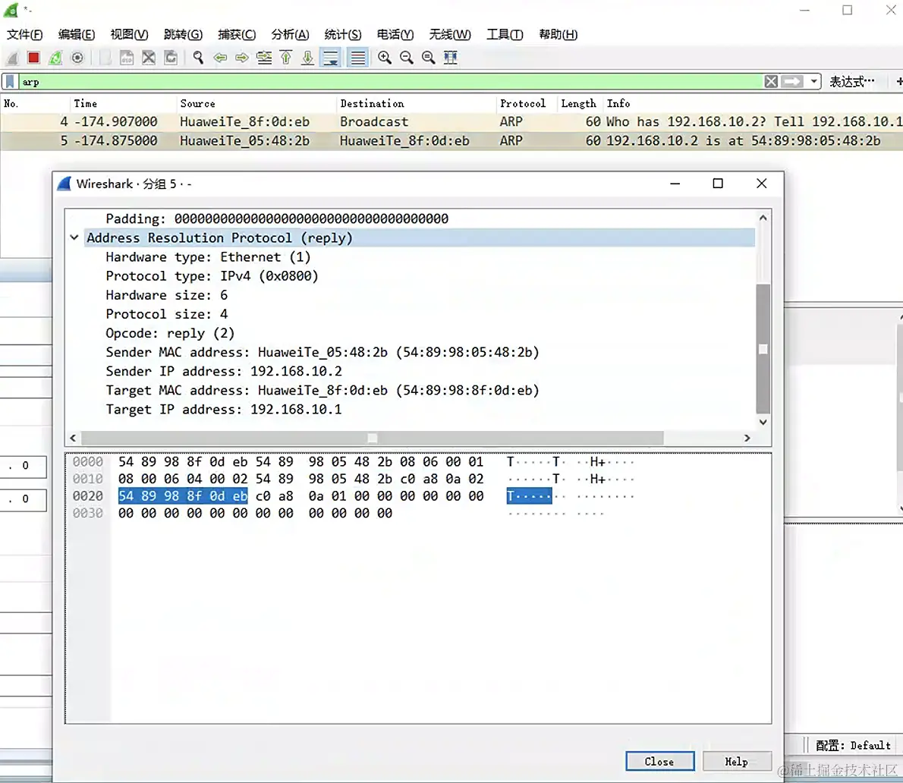Open the 分析(A) menu
903x783 pixels.
coord(290,35)
